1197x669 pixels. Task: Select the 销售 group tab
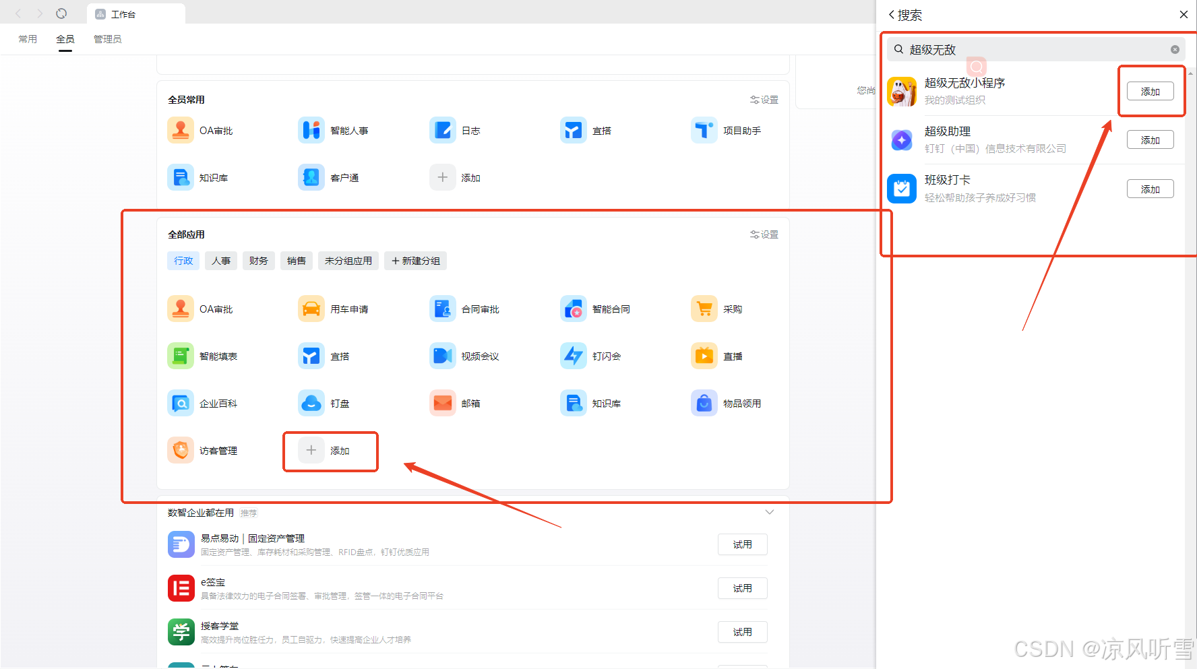coord(297,261)
